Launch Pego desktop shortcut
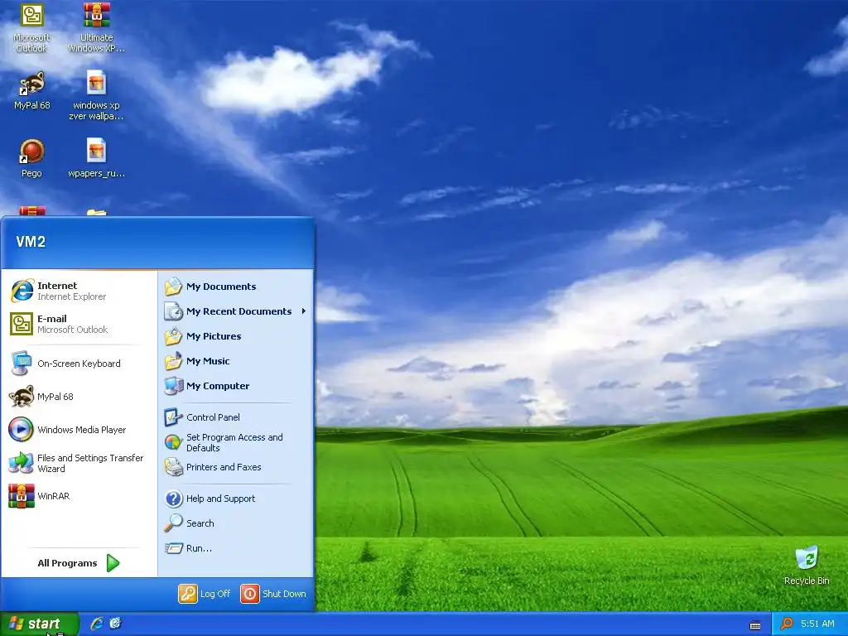The width and height of the screenshot is (848, 636). pos(31,159)
